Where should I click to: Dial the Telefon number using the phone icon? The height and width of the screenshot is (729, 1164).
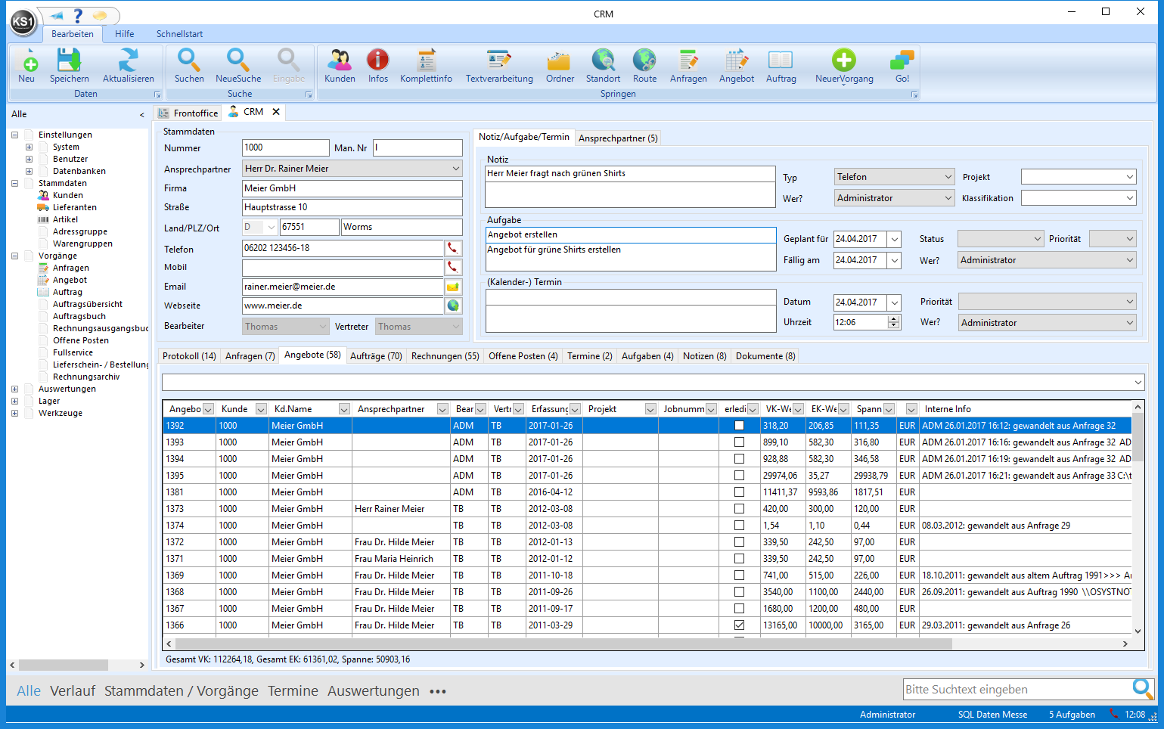453,248
